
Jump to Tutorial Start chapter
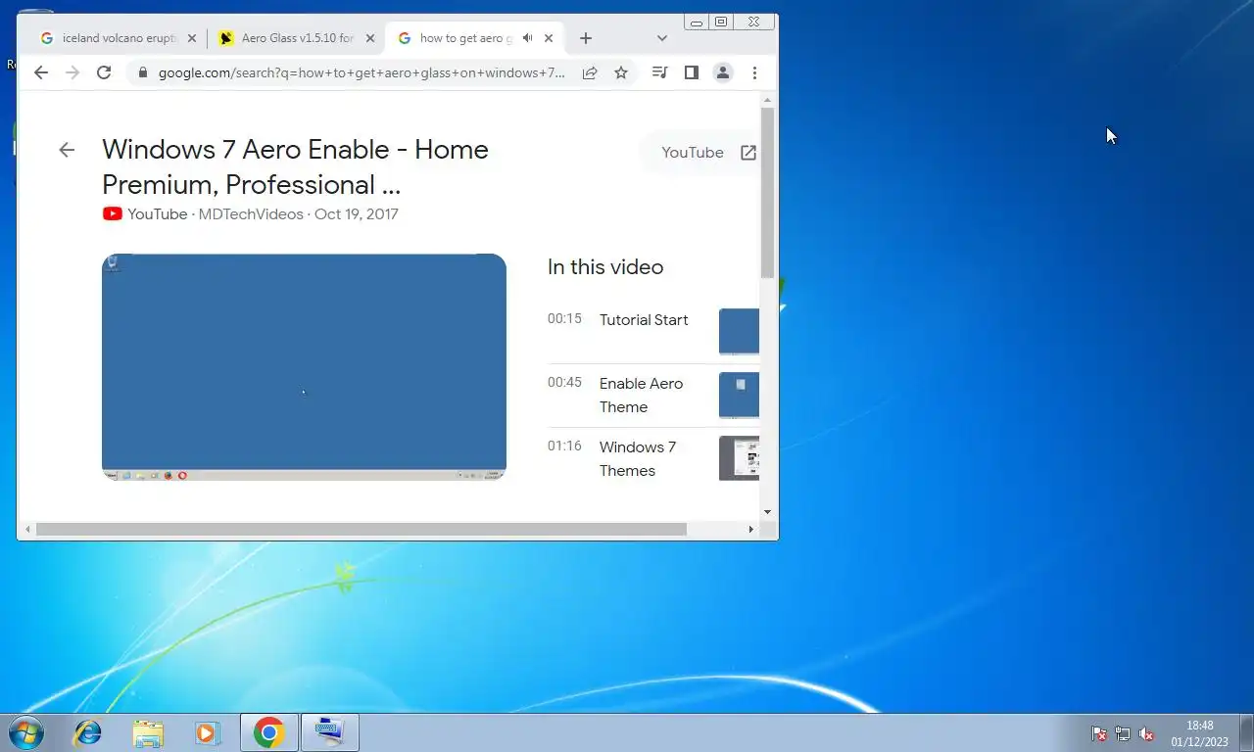coord(644,320)
